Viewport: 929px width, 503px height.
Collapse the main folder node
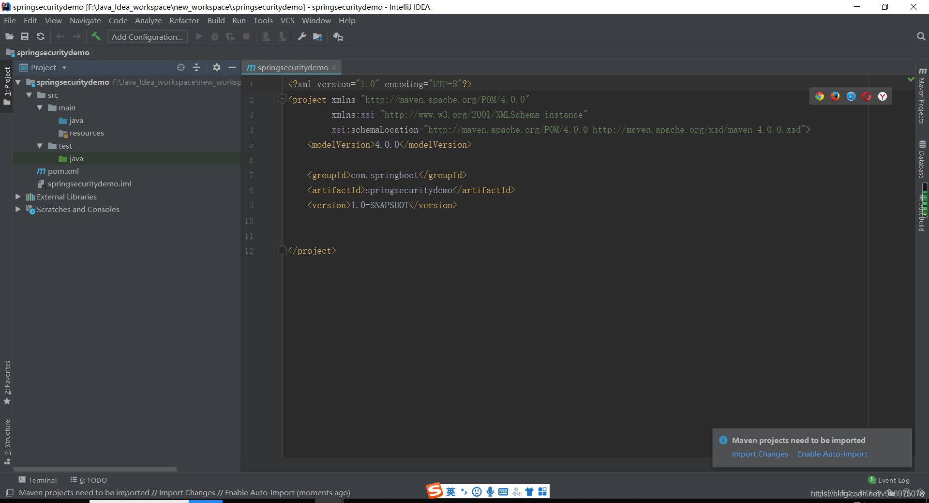pos(40,108)
